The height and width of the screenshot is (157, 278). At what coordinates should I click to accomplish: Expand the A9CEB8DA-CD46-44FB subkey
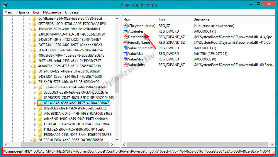coord(35,114)
